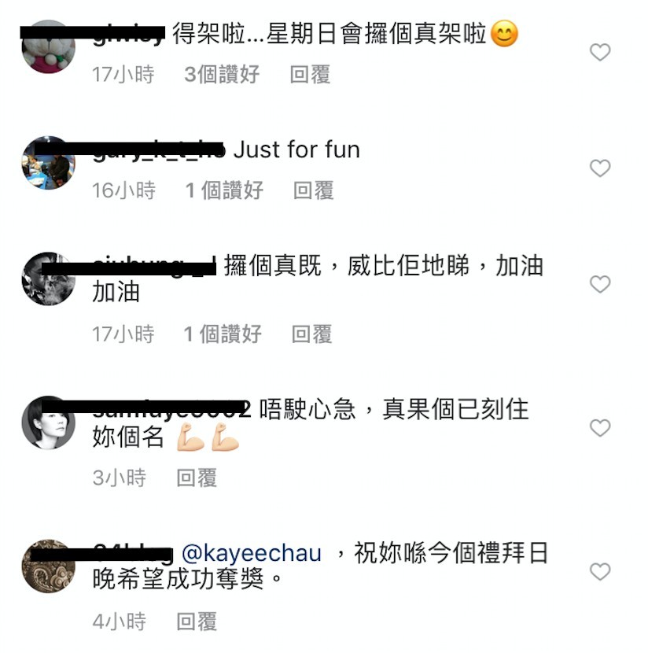648x653 pixels.
Task: Tap the heart beside the 加油加油 comment
Action: [x=600, y=285]
